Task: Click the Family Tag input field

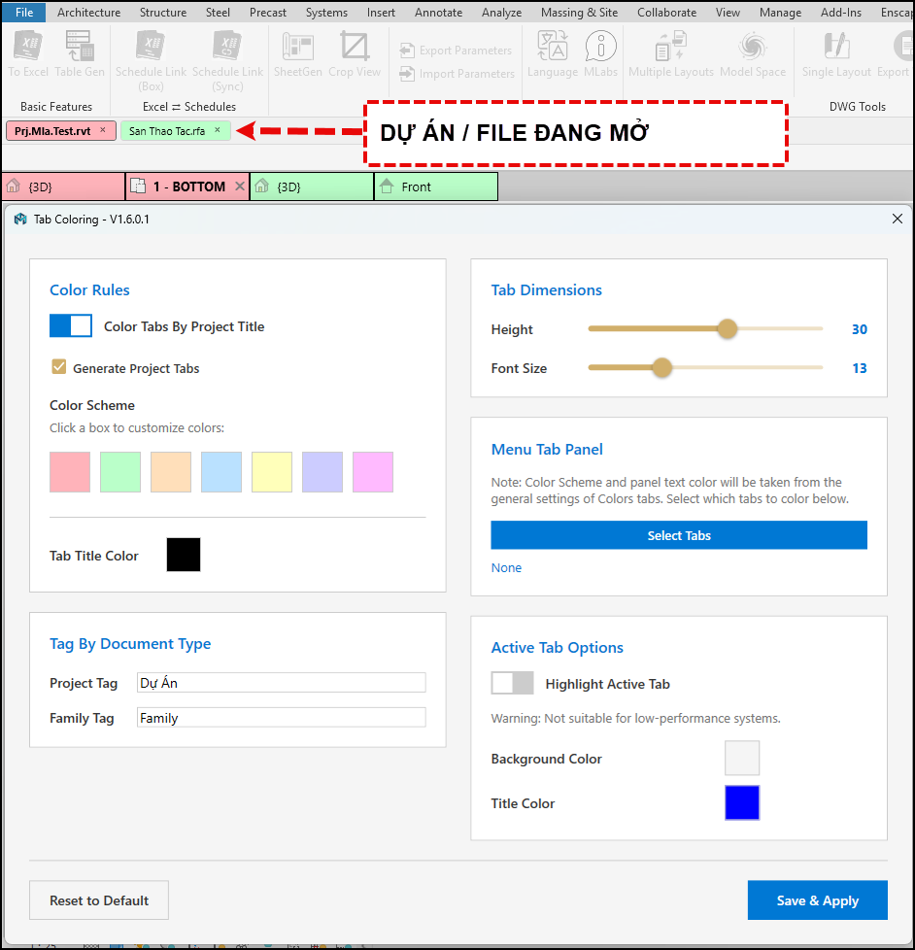Action: tap(281, 718)
